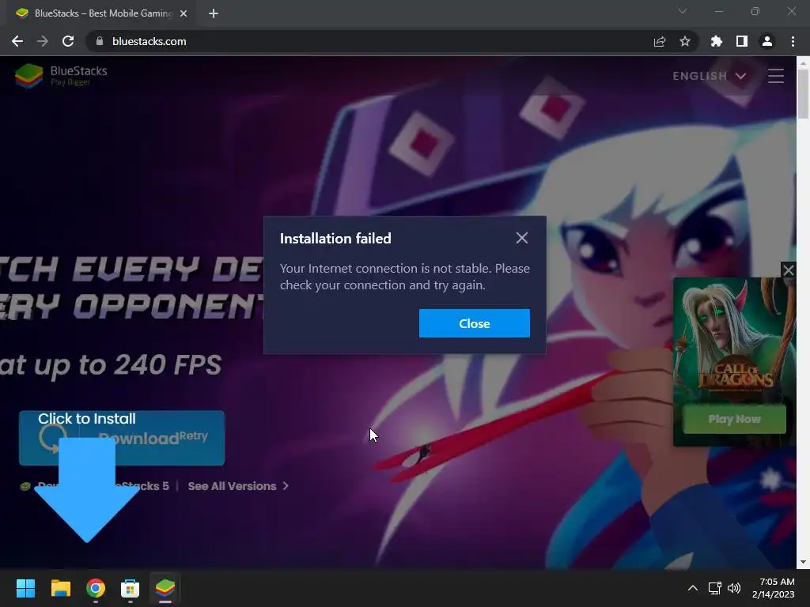Click the blue Close button in dialog
This screenshot has width=810, height=607.
coord(475,323)
